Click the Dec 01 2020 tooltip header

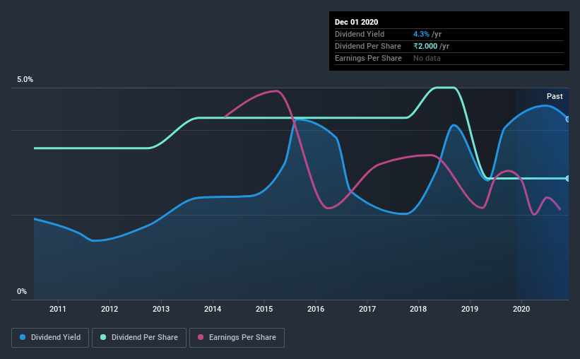tap(356, 22)
